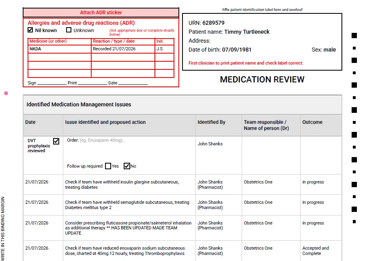Click the Address field label

point(200,41)
